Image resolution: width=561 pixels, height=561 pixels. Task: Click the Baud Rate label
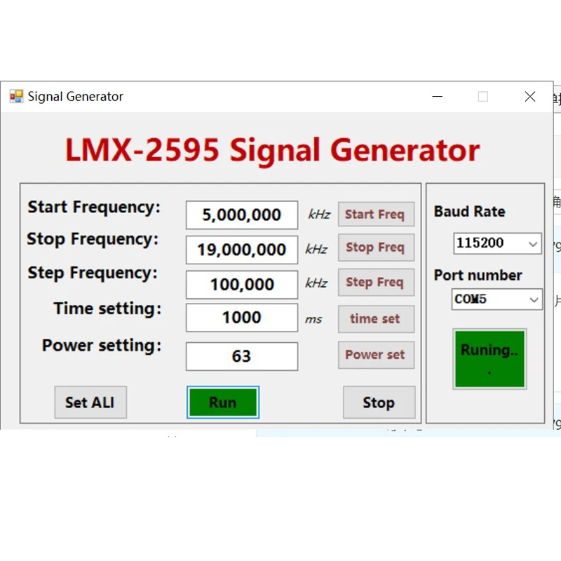pos(469,212)
